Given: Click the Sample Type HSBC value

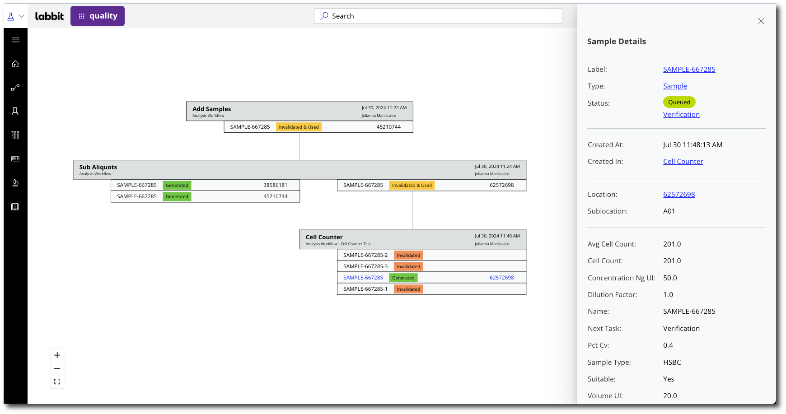Looking at the screenshot, I should coord(672,363).
